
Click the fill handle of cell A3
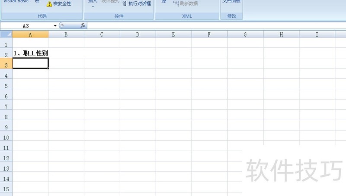coord(48,68)
